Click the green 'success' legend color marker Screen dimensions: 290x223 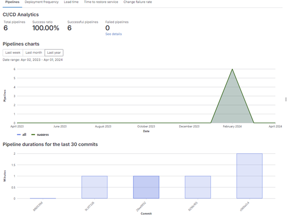tap(33, 135)
